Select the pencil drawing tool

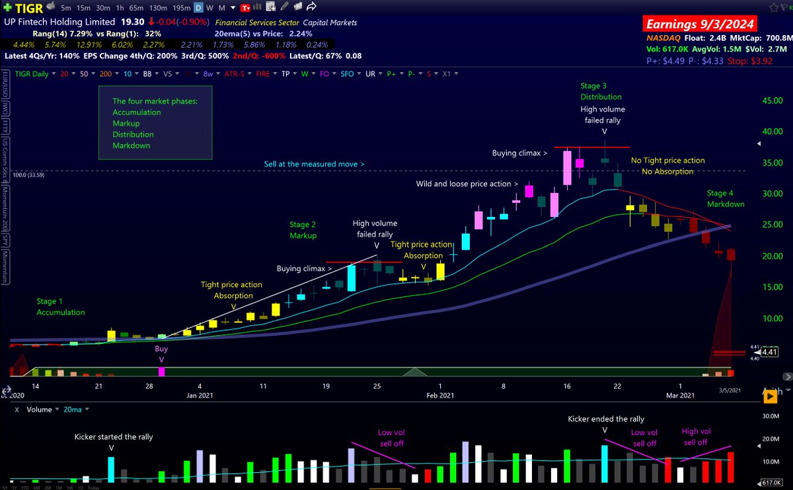[x=284, y=7]
